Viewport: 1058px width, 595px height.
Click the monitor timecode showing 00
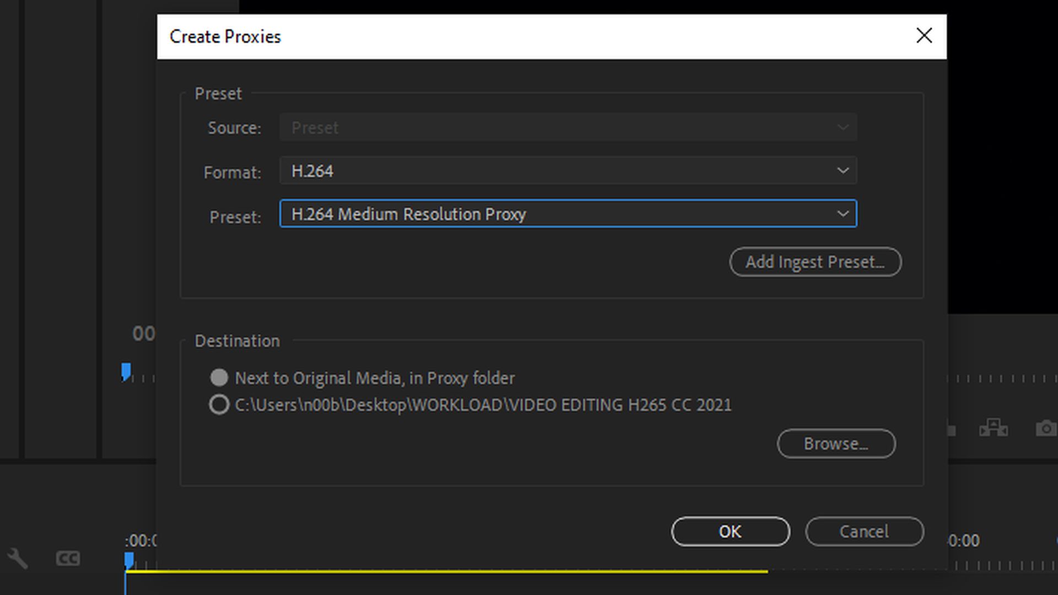[x=143, y=334]
